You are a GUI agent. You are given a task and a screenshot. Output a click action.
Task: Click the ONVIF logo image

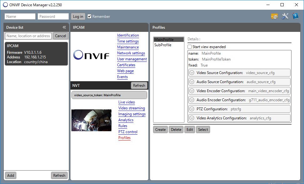pos(91,55)
